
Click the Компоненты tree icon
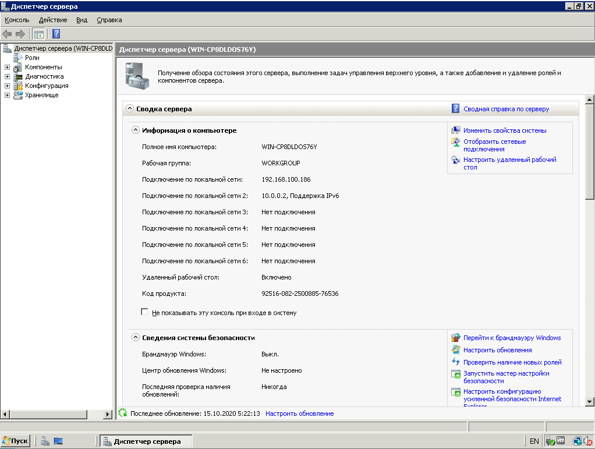pos(18,67)
